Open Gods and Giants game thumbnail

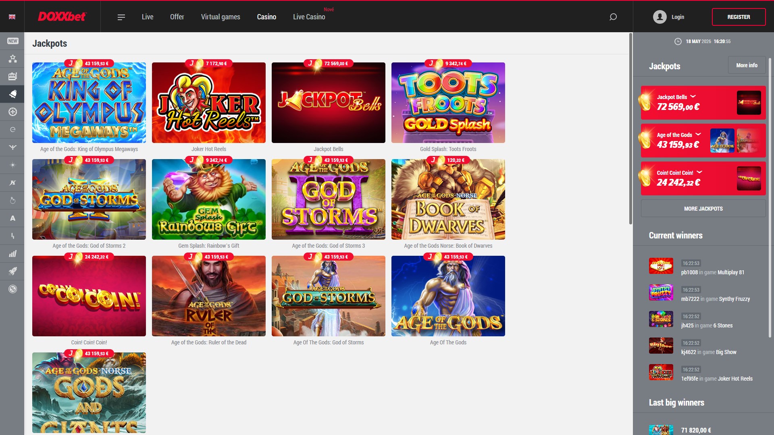[89, 393]
